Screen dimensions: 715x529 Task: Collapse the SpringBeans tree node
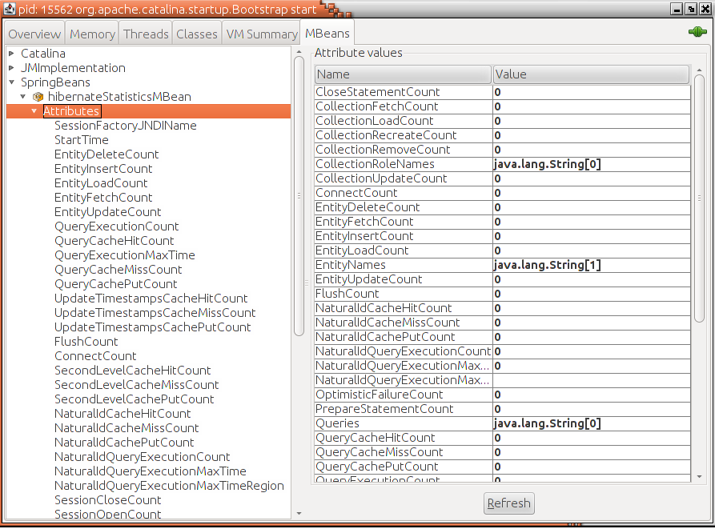click(11, 82)
